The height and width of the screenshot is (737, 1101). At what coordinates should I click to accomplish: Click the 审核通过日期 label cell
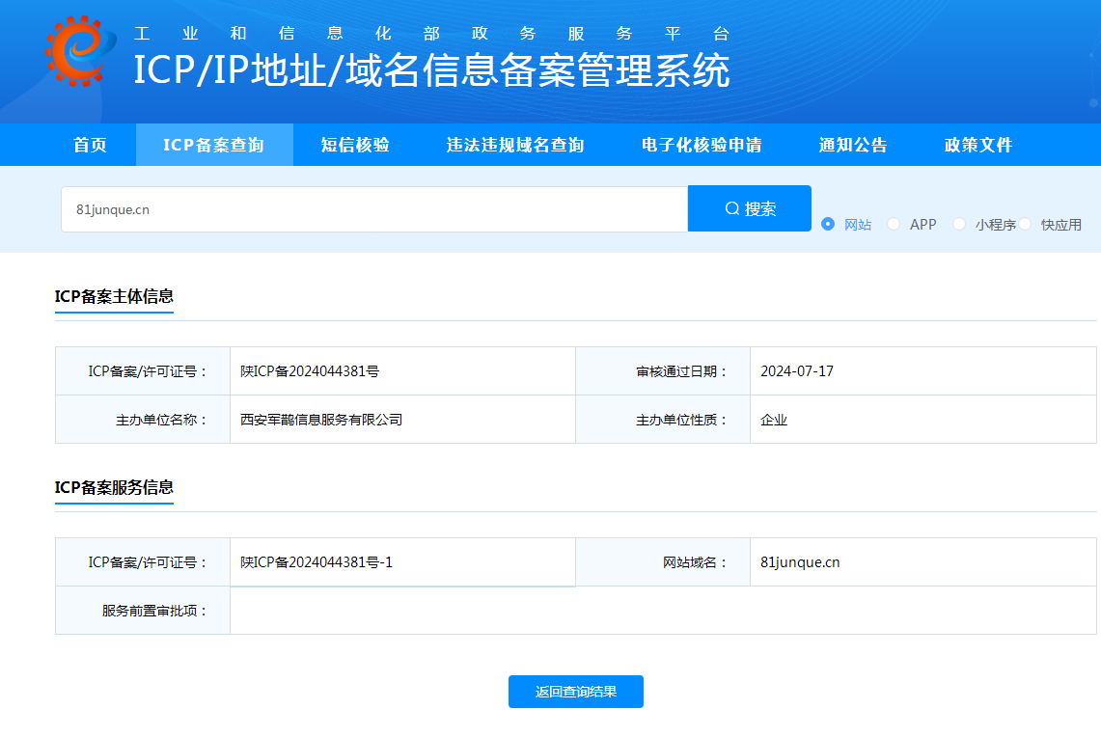tap(663, 371)
